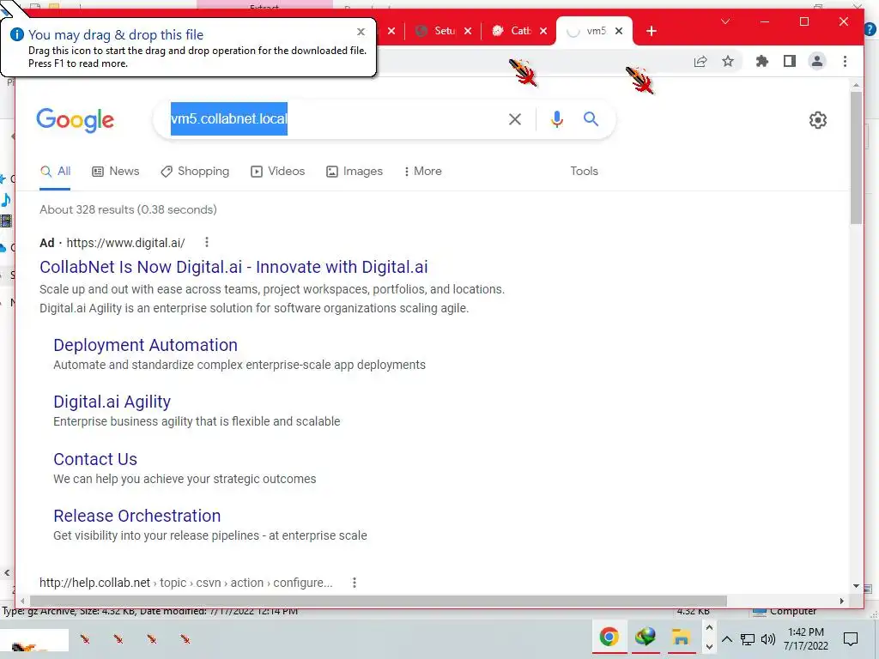879x659 pixels.
Task: Click the horizontal page scrollbar thumb
Action: tap(379, 601)
